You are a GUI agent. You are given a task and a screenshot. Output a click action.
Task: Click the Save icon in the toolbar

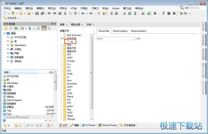point(37,13)
